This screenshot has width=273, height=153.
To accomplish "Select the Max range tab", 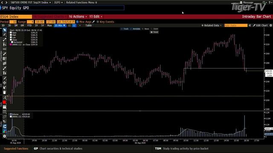I will [x=49, y=25].
